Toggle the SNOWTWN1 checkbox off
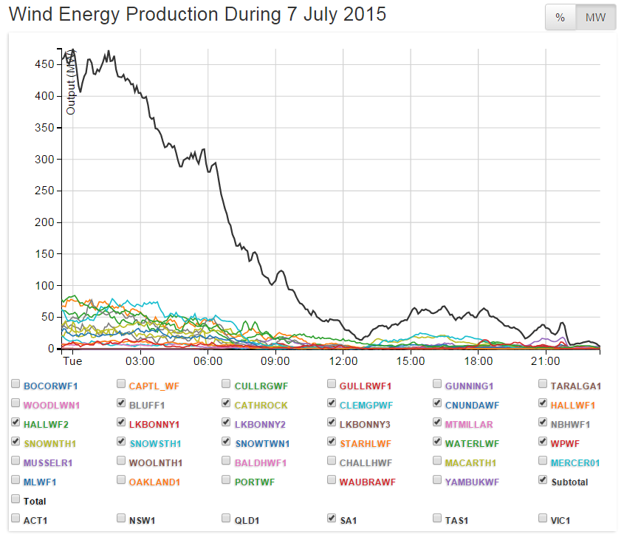This screenshot has height=540, width=624. tap(227, 442)
